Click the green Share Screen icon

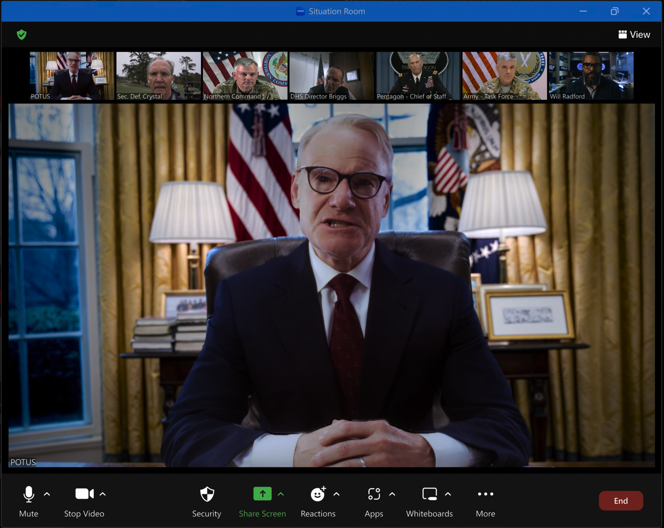(263, 494)
